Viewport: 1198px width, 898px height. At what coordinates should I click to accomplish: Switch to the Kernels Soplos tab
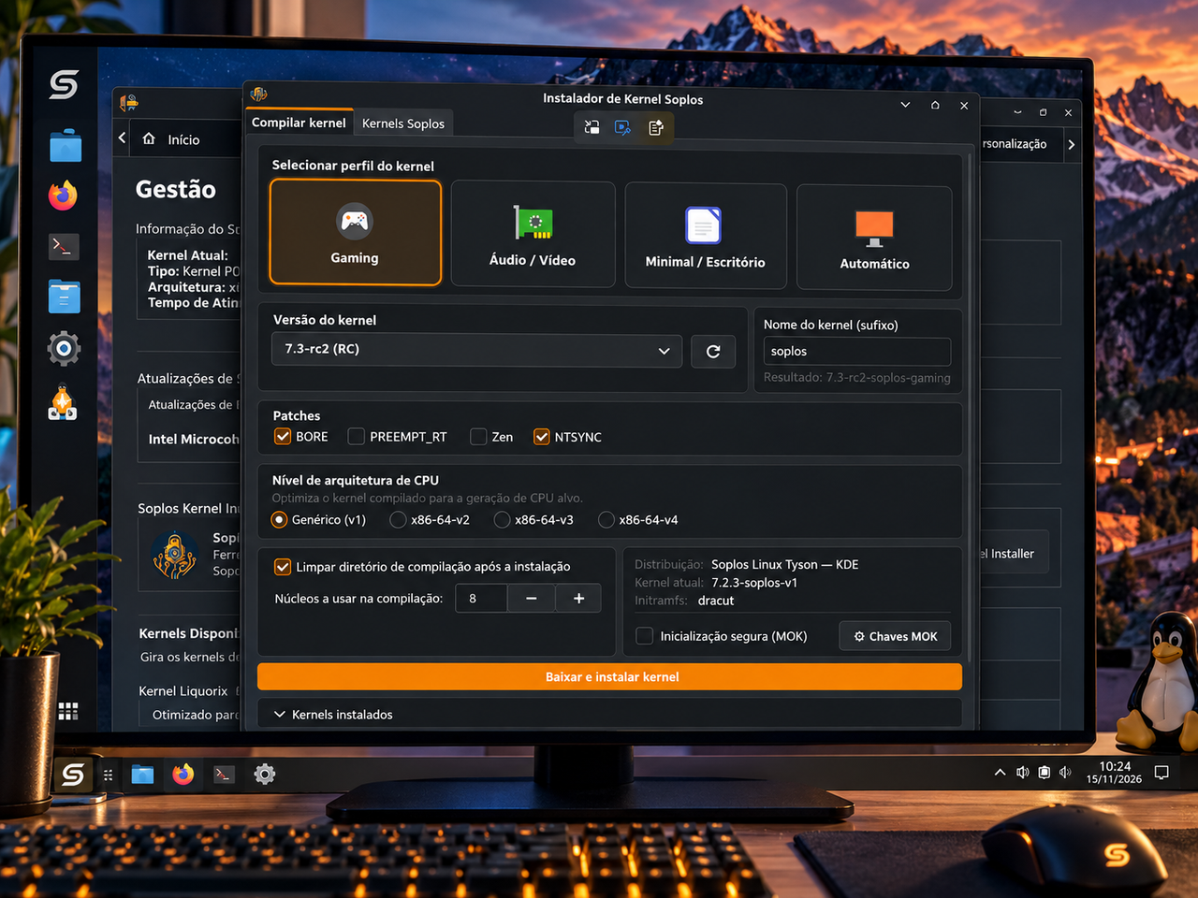(403, 123)
